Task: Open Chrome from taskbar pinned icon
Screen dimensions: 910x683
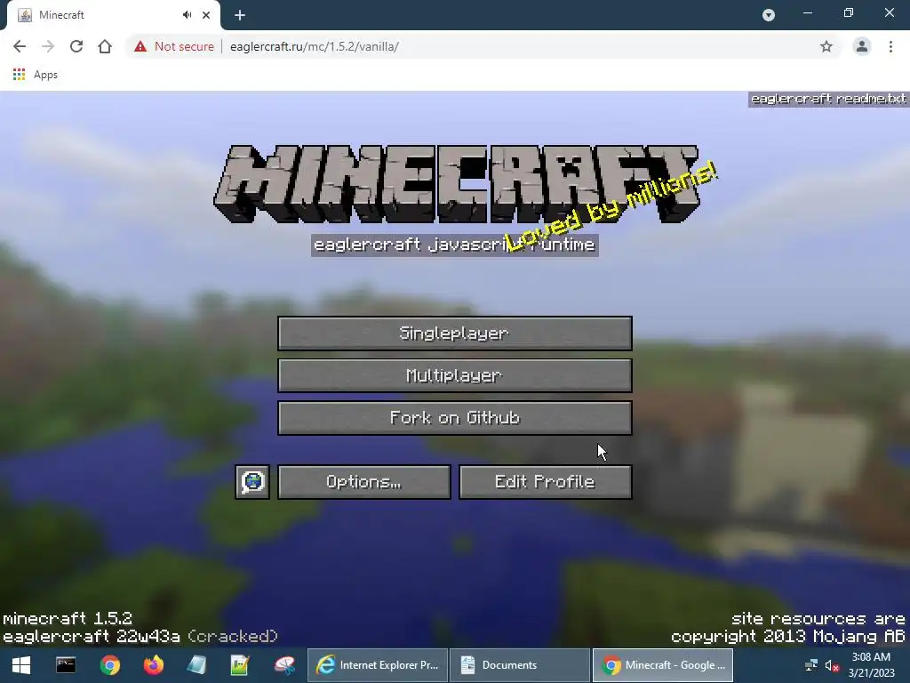Action: [109, 665]
